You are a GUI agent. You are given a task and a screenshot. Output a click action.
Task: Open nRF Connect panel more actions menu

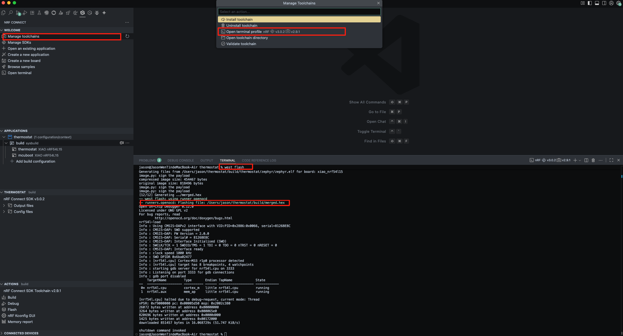pos(127,22)
